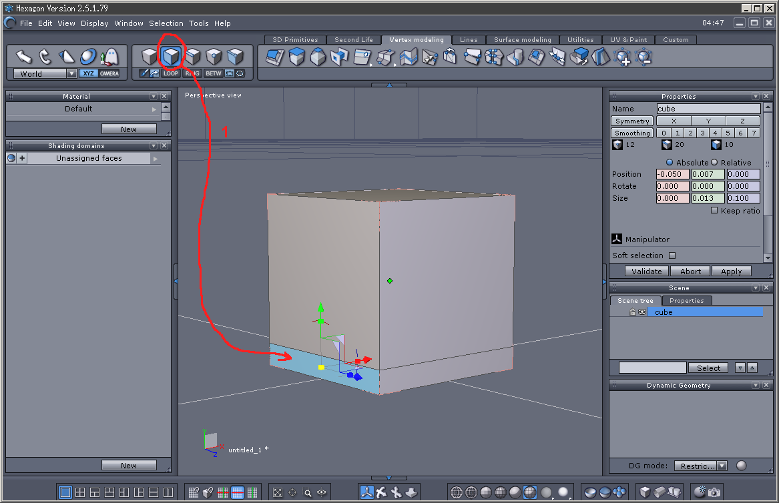Image resolution: width=779 pixels, height=503 pixels.
Task: Enable the Keep ratio checkbox
Action: 714,210
